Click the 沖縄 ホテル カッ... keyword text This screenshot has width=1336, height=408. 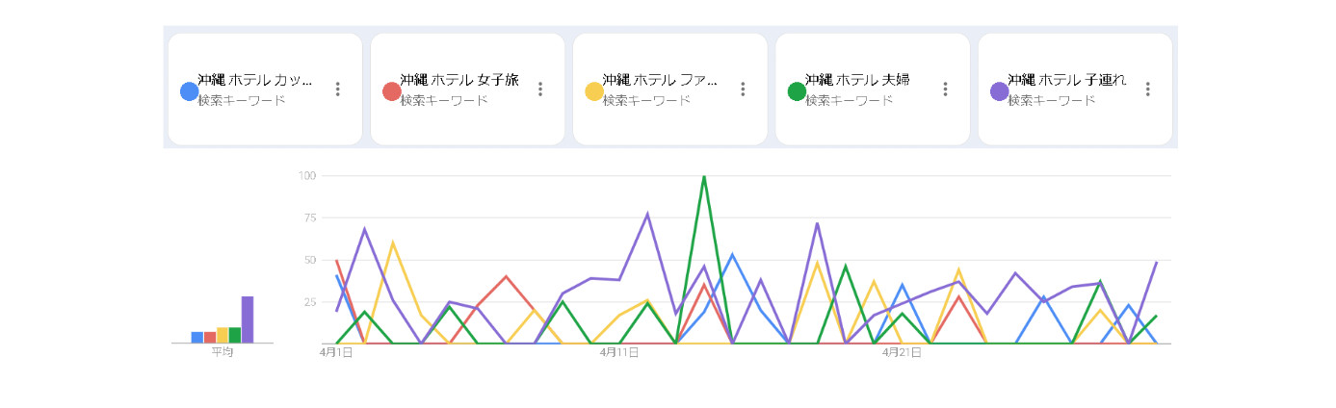click(x=254, y=81)
